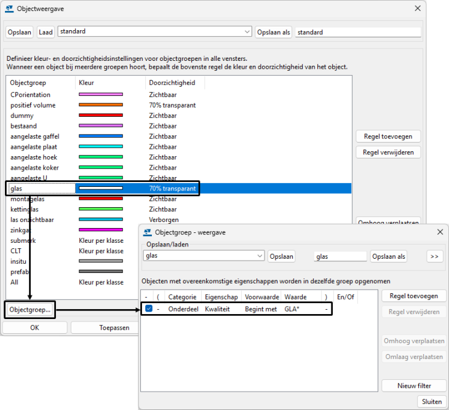Click the glas name field in Objectgroep dialog
449x410 pixels.
340,256
